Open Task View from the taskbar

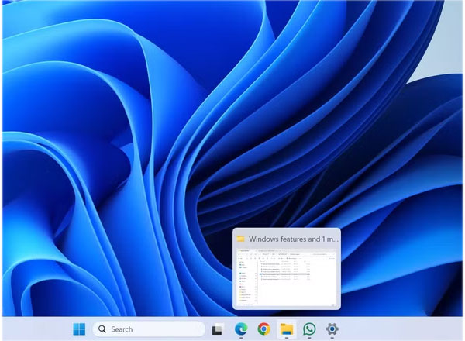pos(218,329)
